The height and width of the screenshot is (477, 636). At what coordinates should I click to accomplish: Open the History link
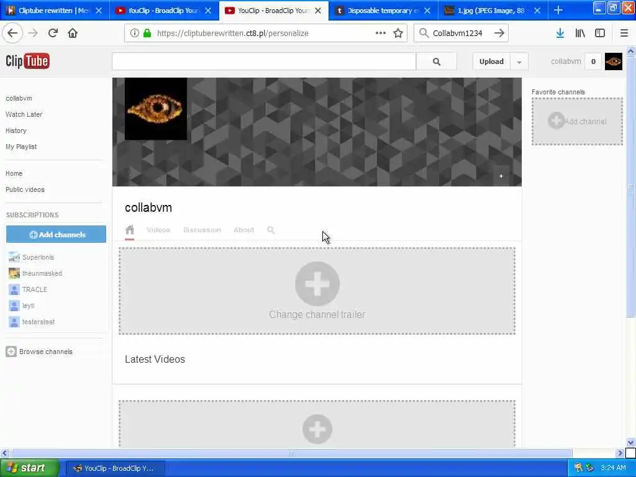coord(16,130)
